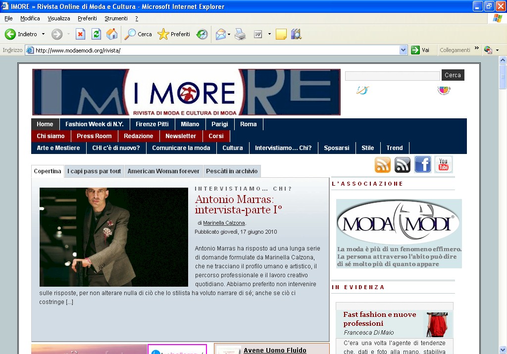Open the Mail button dropdown arrow
Image resolution: width=507 pixels, height=354 pixels.
pos(229,34)
